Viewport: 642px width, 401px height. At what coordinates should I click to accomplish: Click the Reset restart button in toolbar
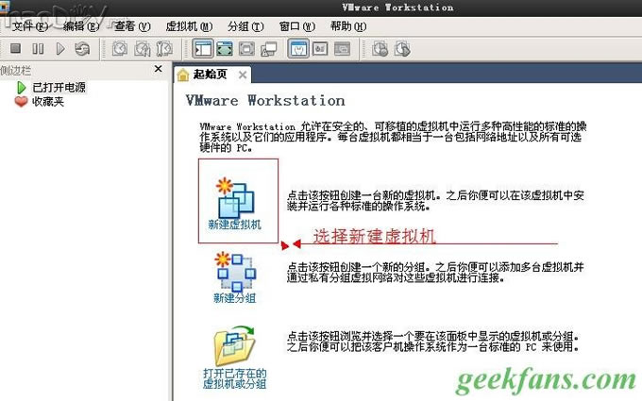tap(82, 48)
